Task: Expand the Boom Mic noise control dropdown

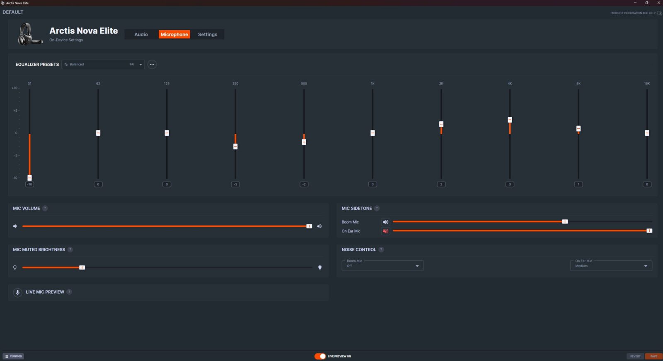Action: [382, 266]
